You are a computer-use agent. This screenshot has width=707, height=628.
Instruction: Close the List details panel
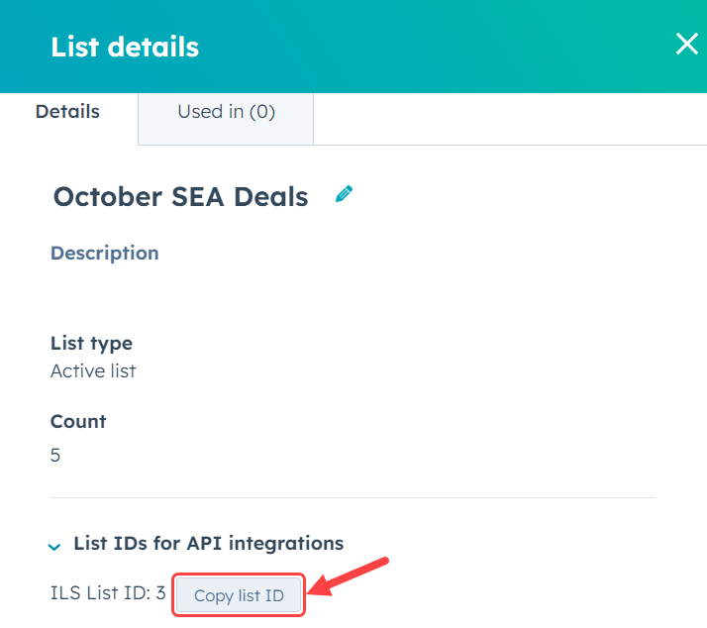685,45
